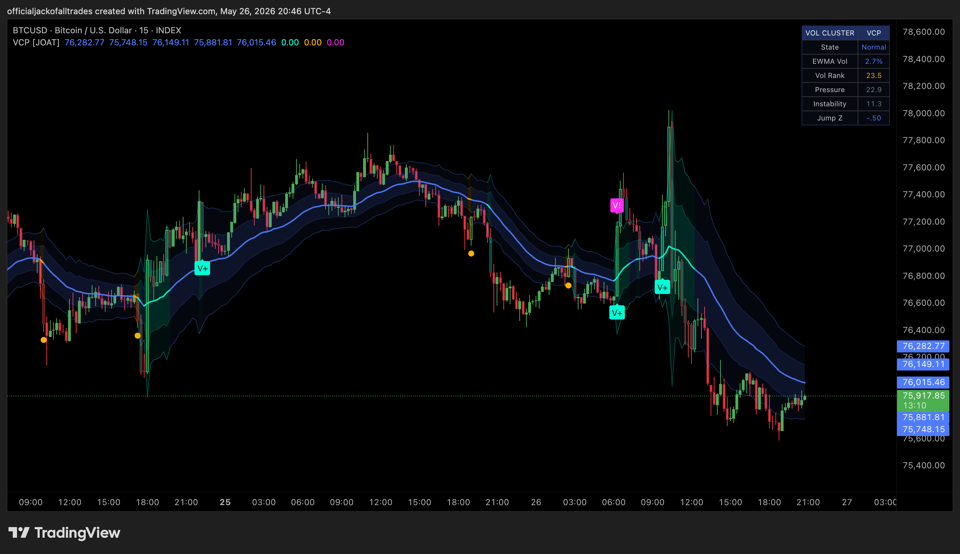Click the 75,400.00 price scale tick
960x554 pixels.
tap(924, 465)
